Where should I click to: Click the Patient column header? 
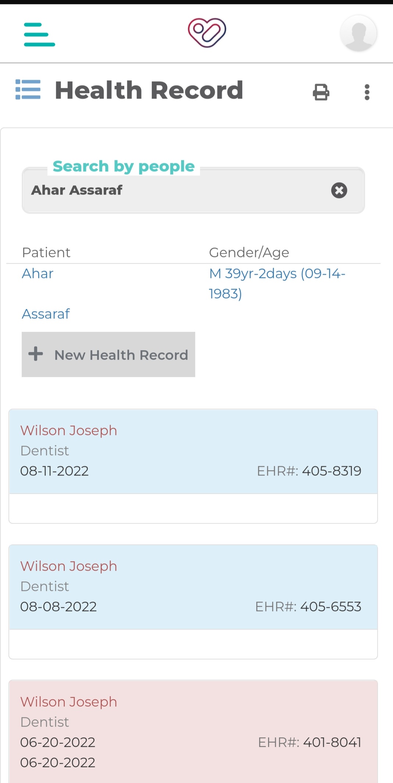point(46,252)
